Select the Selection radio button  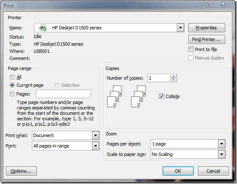pos(57,85)
